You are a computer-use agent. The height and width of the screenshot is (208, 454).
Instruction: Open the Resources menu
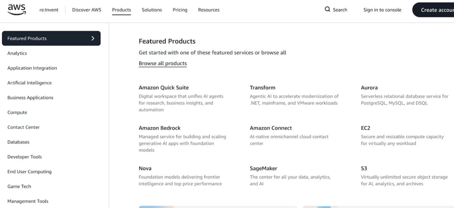coord(209,10)
